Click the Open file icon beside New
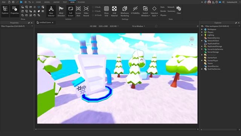 coord(13,2)
